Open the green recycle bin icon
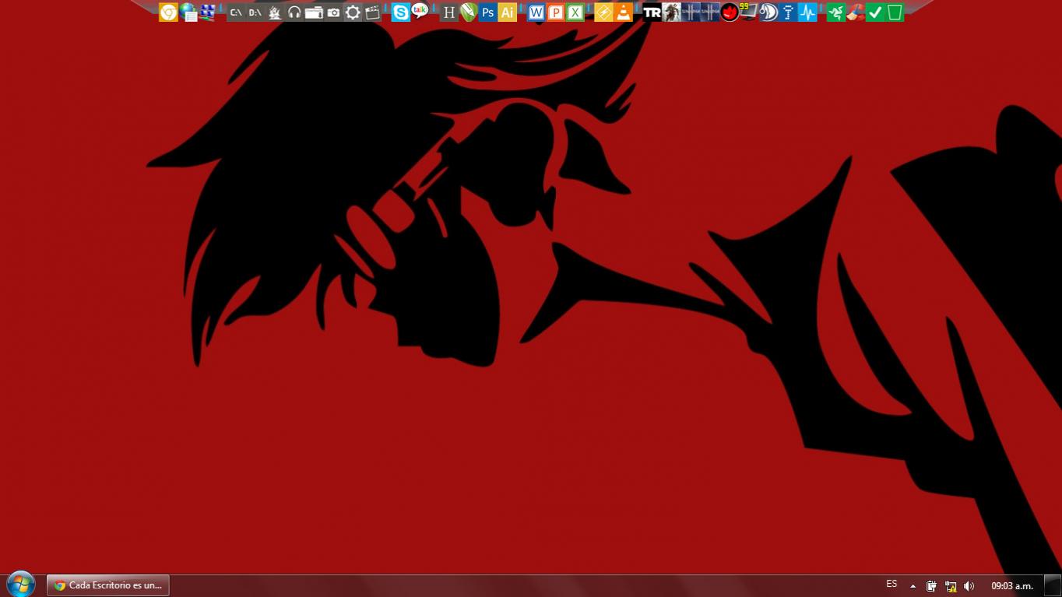1062x597 pixels. coord(894,12)
